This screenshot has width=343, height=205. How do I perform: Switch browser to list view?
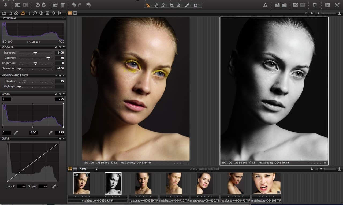click(75, 169)
